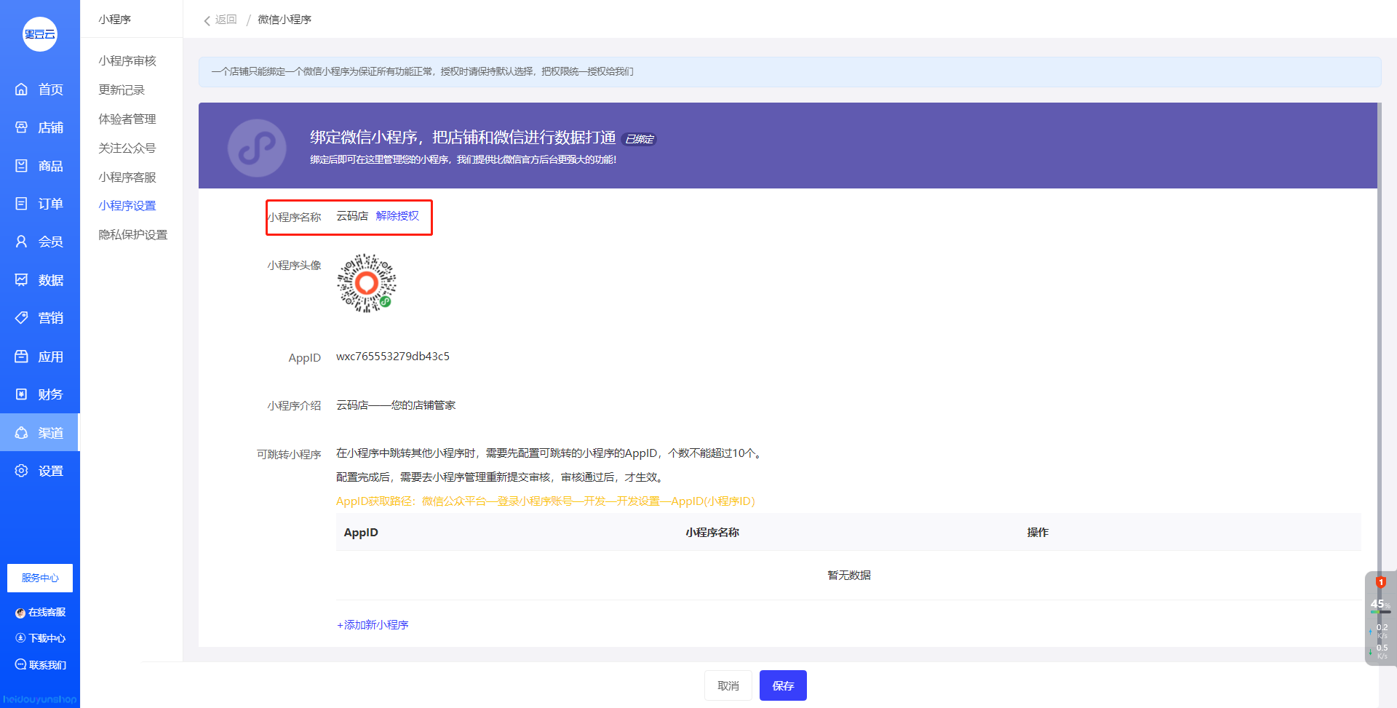Open 应用 apps icon in sidebar
The width and height of the screenshot is (1397, 708).
tap(21, 357)
